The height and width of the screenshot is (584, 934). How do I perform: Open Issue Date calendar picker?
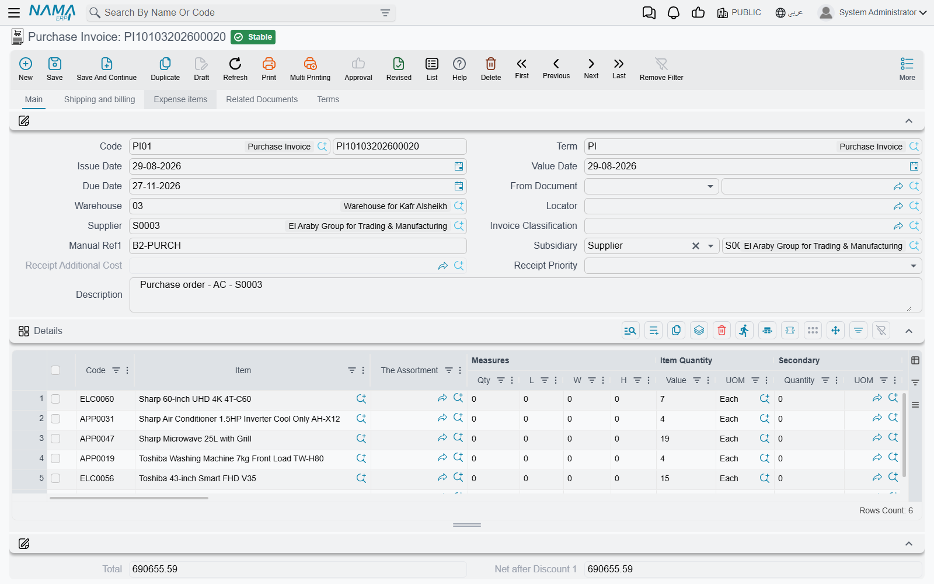tap(459, 166)
